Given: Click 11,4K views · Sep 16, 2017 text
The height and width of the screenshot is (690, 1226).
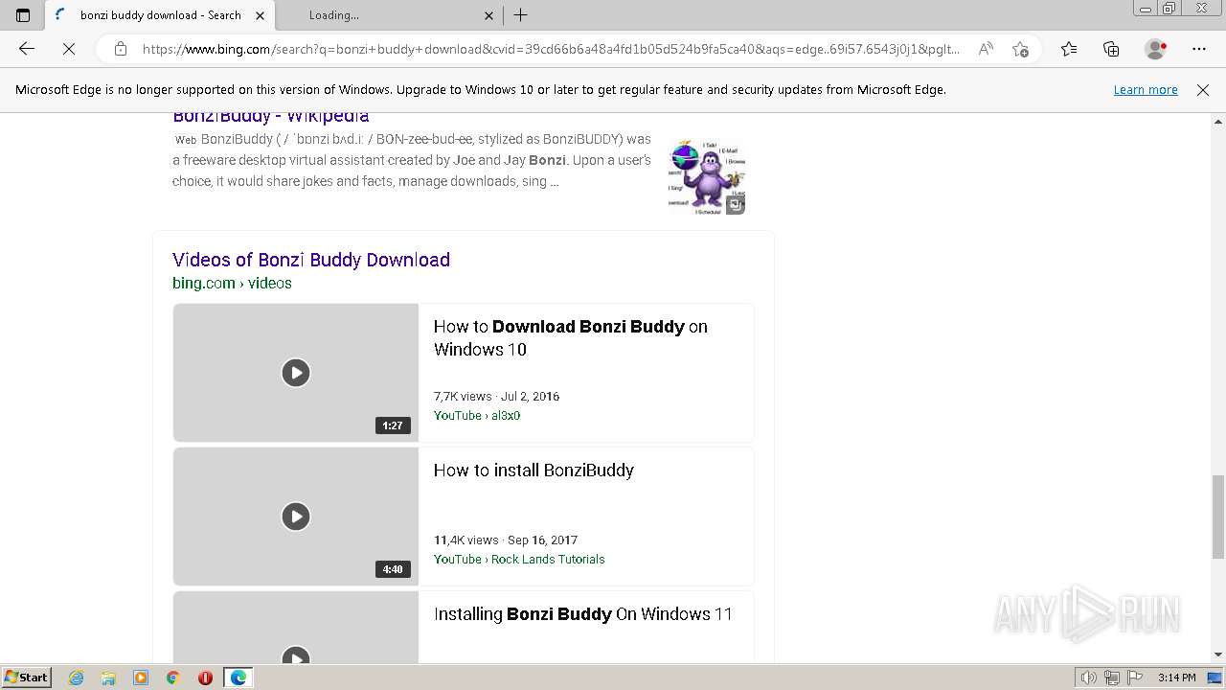Looking at the screenshot, I should [x=506, y=540].
